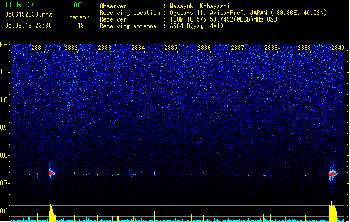
Task: Click the 2335 time marker
Action: 171,47
